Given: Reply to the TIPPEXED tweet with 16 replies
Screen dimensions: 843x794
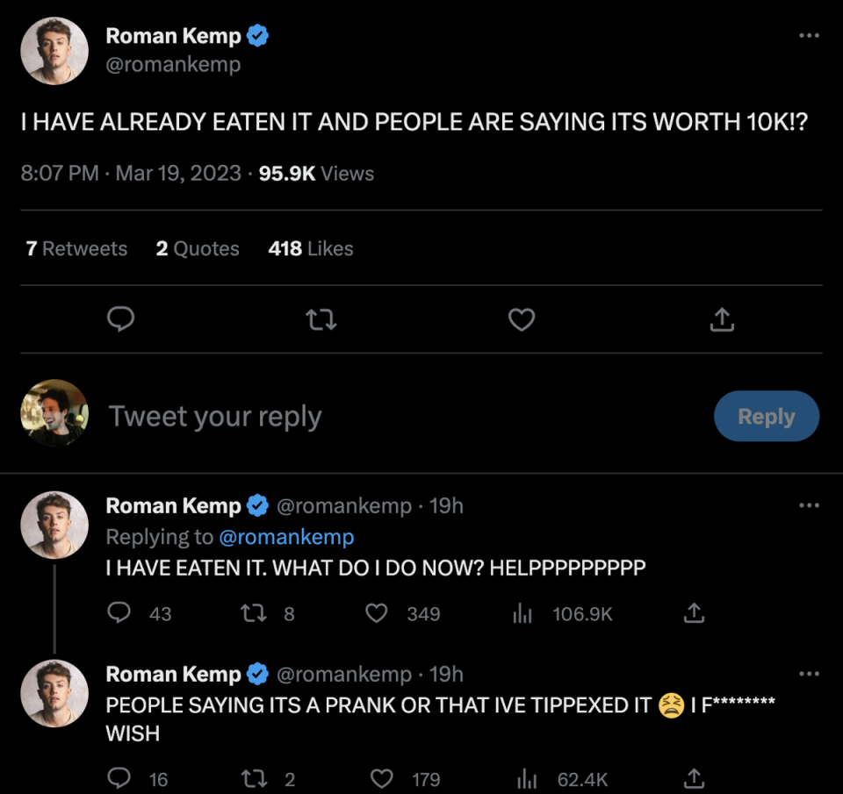Looking at the screenshot, I should (x=119, y=779).
